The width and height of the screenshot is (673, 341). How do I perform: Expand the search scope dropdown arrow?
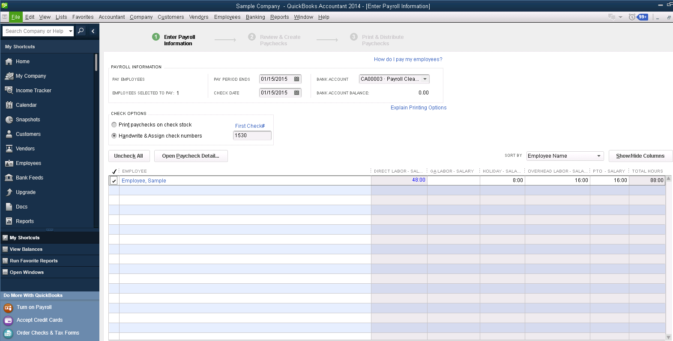(71, 31)
